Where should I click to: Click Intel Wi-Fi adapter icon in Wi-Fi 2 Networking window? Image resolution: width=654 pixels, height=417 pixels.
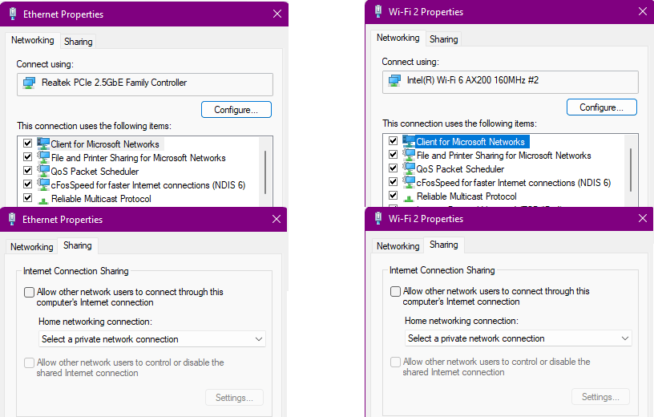point(394,80)
